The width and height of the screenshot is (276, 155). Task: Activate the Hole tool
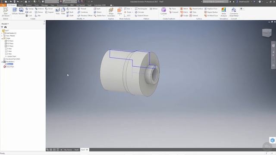pos(57,11)
